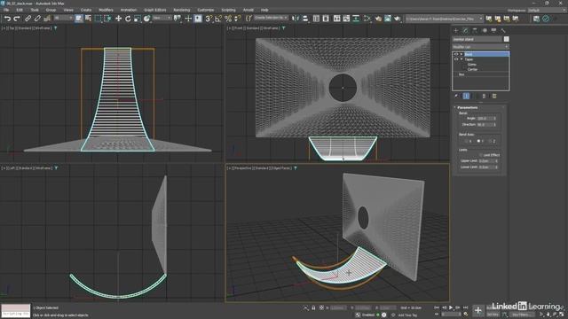
Task: Select the Select and Move tool
Action: [x=118, y=19]
